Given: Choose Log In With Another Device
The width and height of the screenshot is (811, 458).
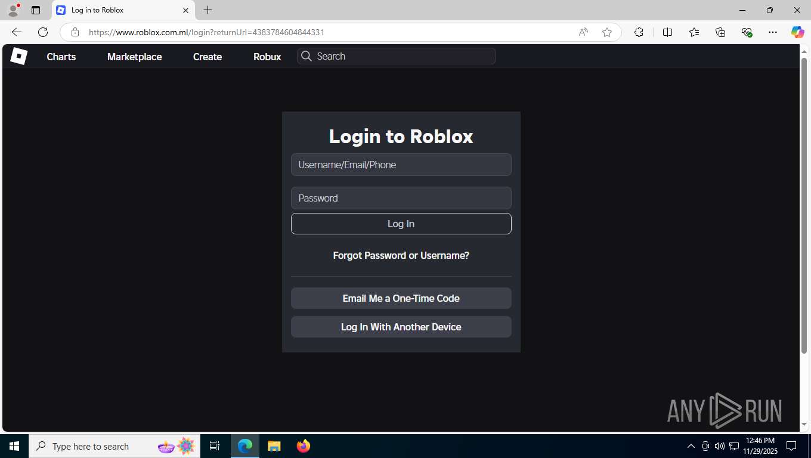Looking at the screenshot, I should (x=401, y=327).
